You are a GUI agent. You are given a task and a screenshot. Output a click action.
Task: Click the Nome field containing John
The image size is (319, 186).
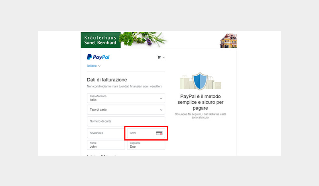pyautogui.click(x=106, y=145)
